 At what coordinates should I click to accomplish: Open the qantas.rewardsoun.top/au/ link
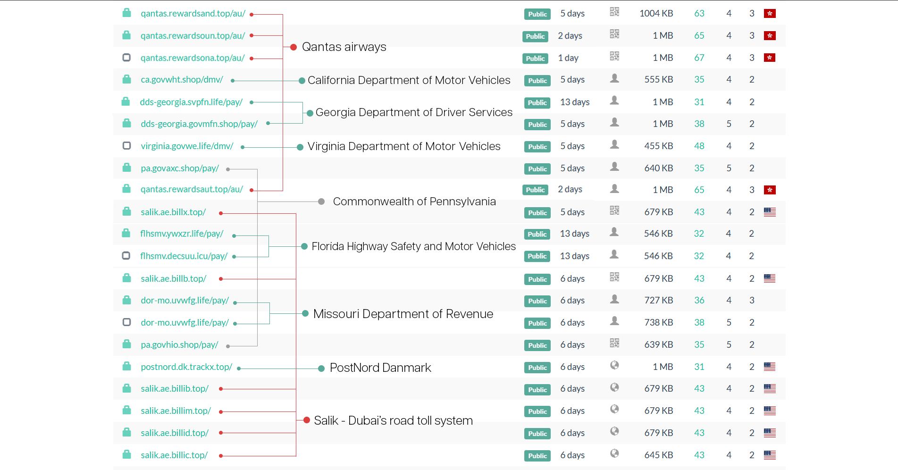[193, 35]
